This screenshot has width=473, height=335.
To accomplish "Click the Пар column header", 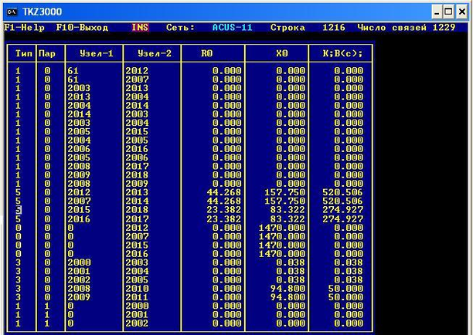I will click(x=47, y=53).
